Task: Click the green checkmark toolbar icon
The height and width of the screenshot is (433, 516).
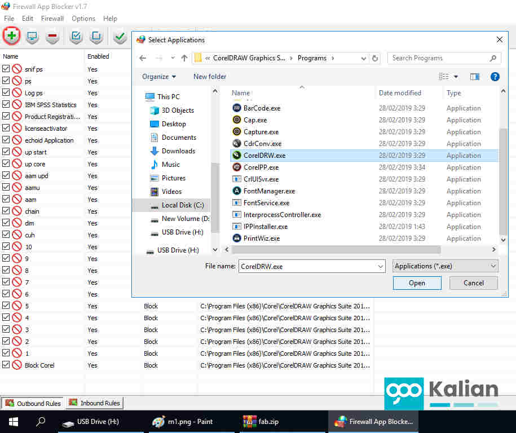Action: coord(120,36)
